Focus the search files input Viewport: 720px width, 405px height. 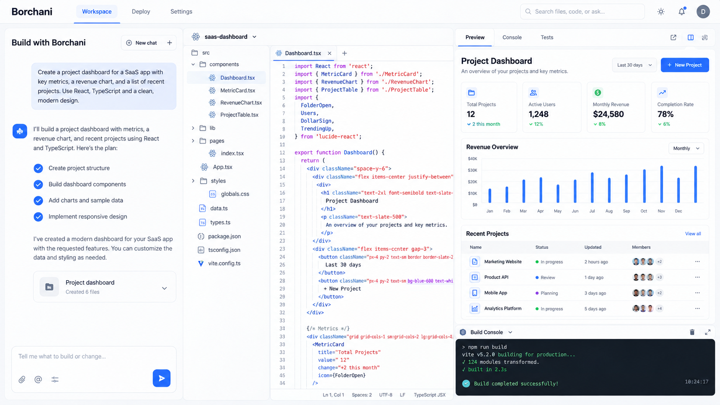582,12
